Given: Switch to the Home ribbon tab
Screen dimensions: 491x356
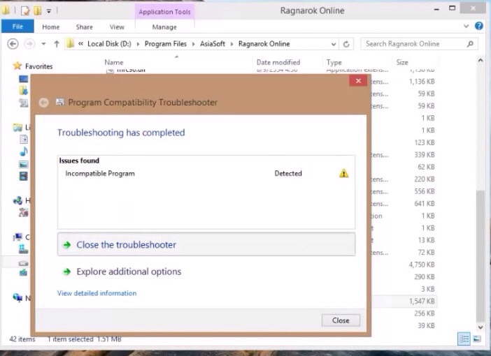Looking at the screenshot, I should [51, 27].
